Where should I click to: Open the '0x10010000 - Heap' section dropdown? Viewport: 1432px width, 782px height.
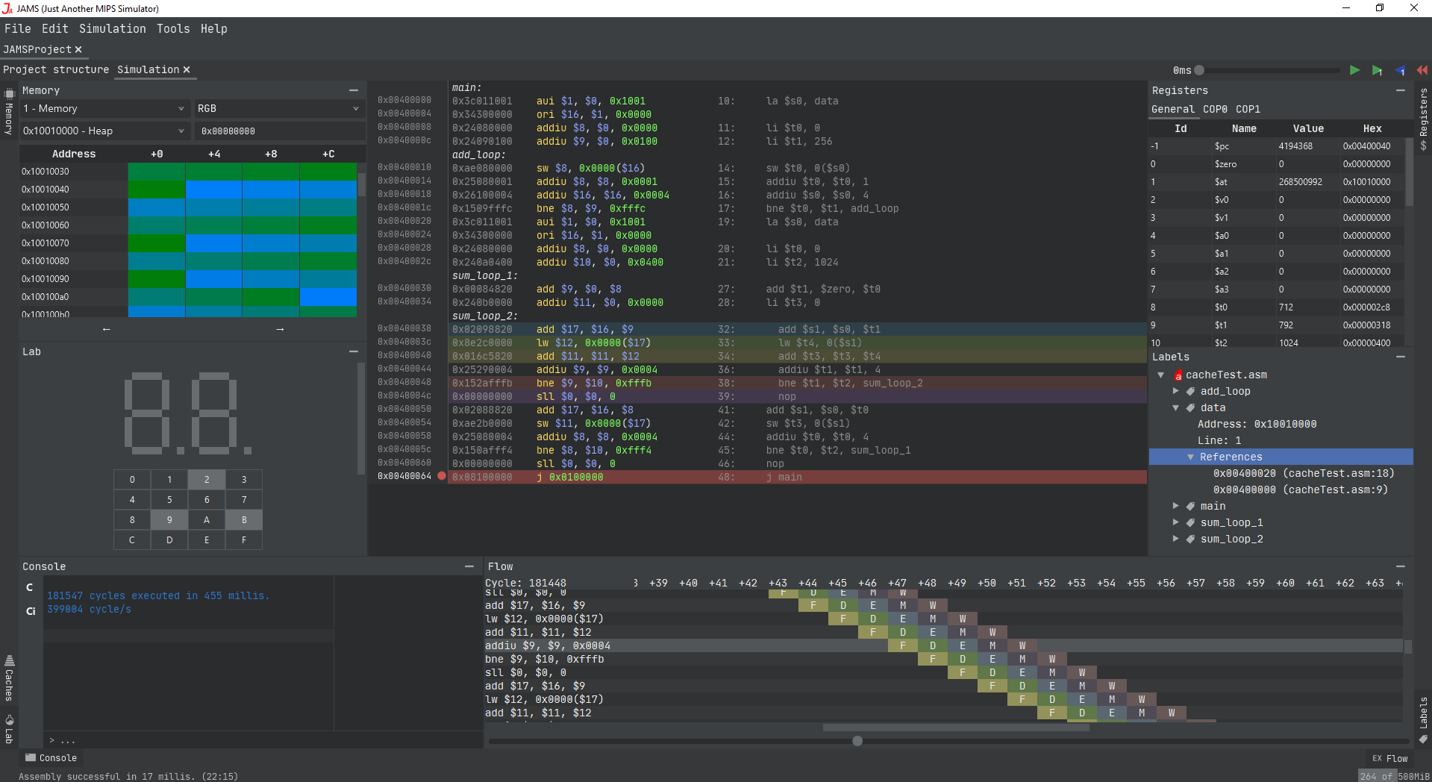104,131
